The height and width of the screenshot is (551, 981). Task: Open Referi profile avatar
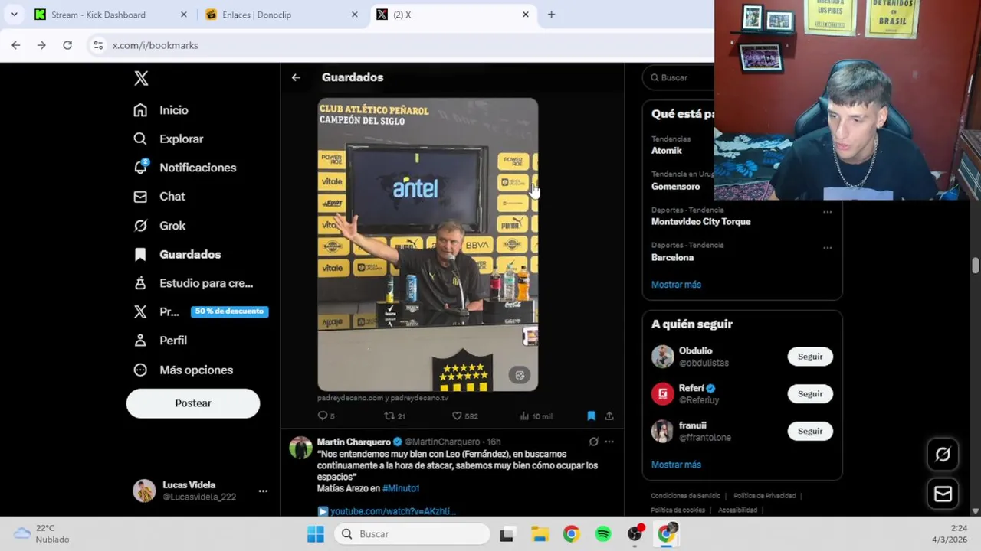click(662, 394)
